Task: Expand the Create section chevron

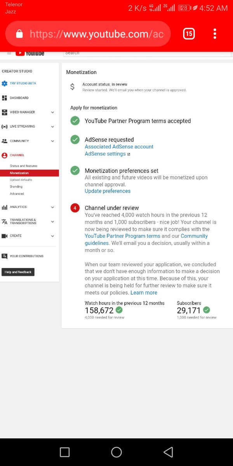Action: pos(52,236)
